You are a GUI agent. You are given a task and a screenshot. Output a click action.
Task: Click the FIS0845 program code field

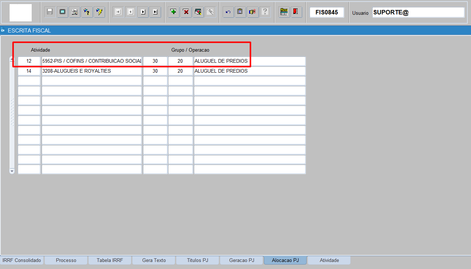(x=327, y=12)
